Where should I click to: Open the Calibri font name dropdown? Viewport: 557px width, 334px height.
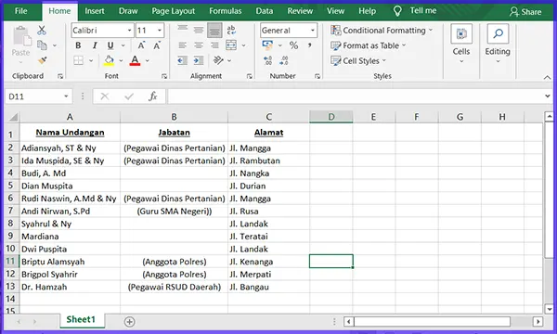point(130,31)
